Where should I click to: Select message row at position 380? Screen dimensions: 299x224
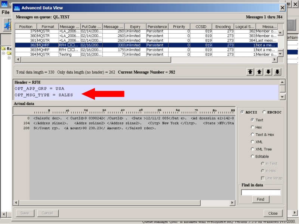[146, 35]
